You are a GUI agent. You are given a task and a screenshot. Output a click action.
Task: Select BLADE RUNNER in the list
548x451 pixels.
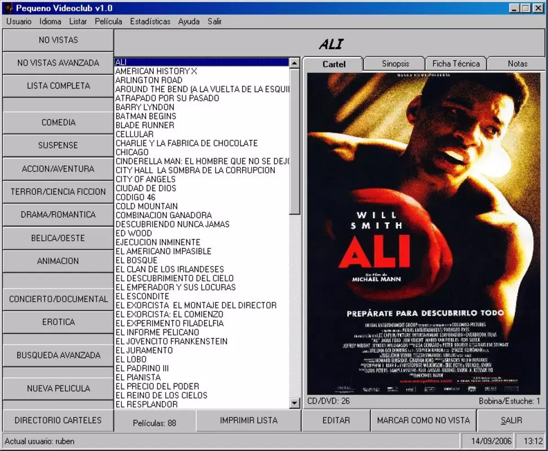202,125
